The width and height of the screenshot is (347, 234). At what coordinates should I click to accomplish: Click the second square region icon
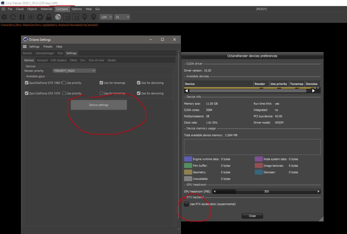[x=76, y=17]
